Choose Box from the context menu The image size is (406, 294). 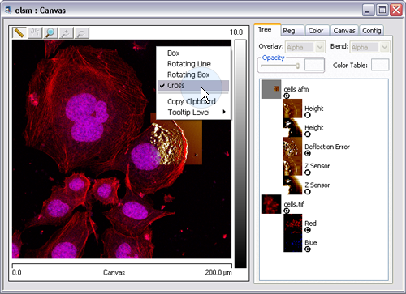tap(193, 53)
